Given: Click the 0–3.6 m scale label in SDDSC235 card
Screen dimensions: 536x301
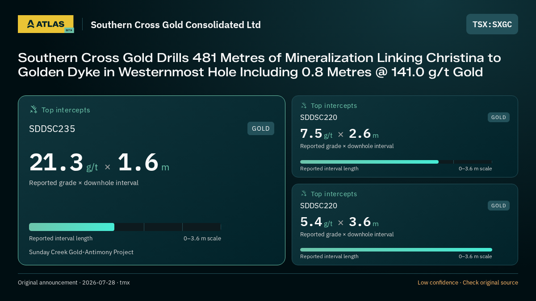Looking at the screenshot, I should 202,238.
